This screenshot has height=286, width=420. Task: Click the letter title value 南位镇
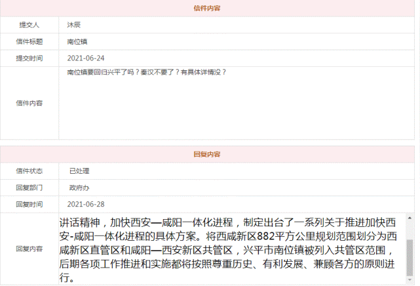(x=77, y=41)
